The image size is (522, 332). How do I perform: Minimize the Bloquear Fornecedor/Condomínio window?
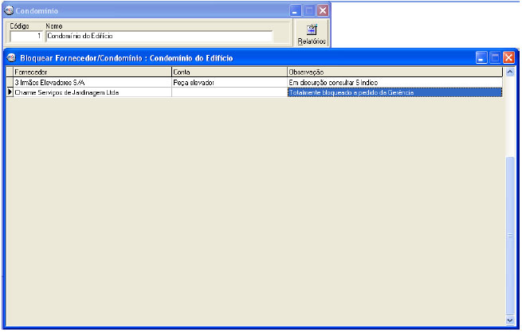coord(481,58)
